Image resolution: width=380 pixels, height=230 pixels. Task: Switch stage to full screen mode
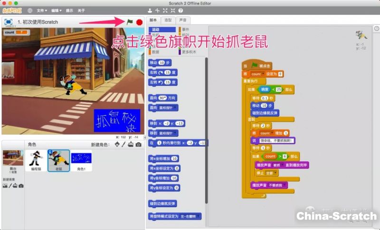9,22
